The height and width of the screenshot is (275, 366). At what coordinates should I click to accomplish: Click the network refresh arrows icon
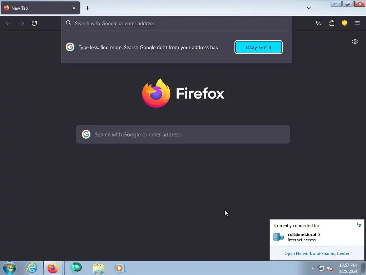tap(359, 225)
